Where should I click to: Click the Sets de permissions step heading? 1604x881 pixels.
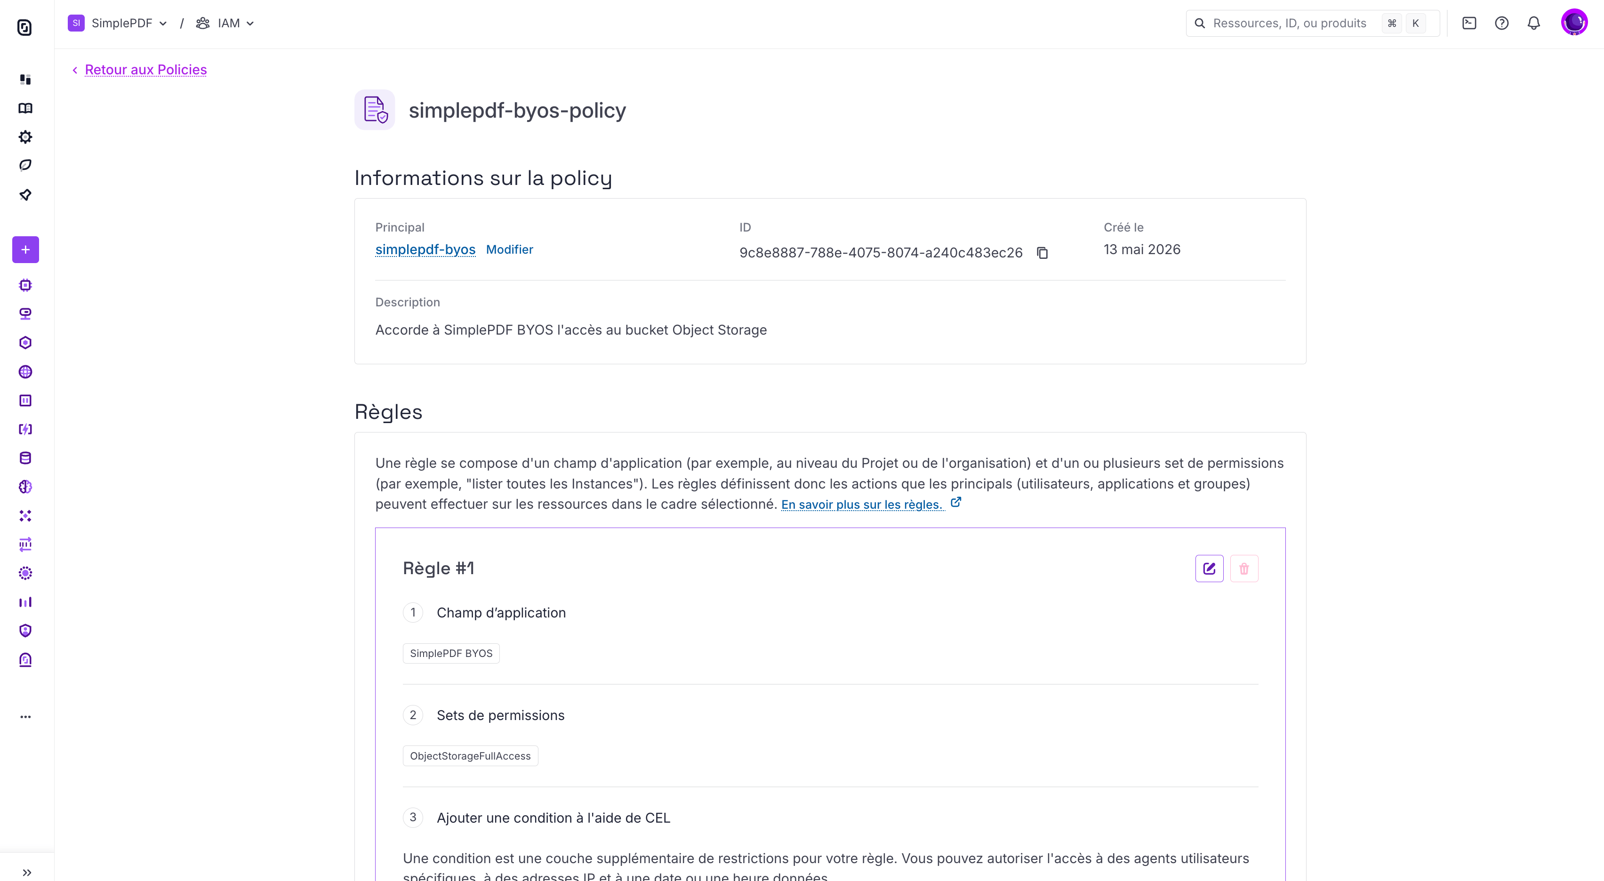501,715
